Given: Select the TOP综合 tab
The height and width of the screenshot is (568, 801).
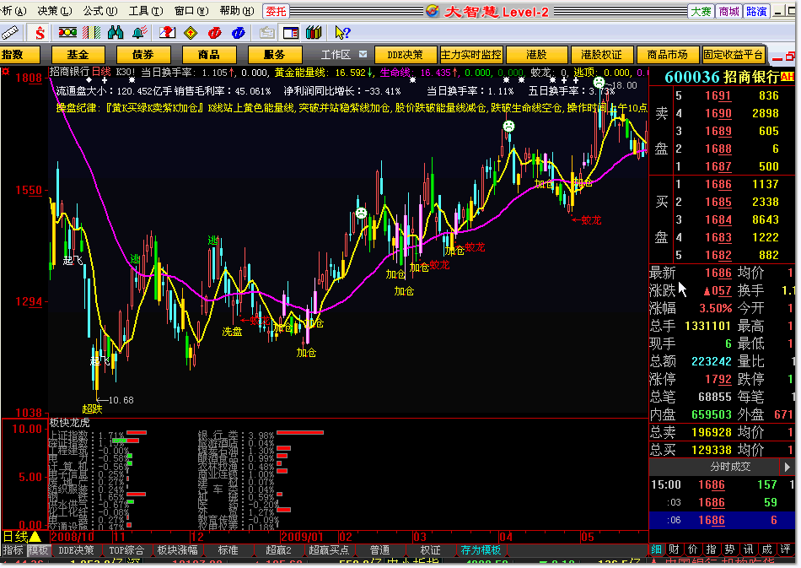Looking at the screenshot, I should click(x=126, y=550).
